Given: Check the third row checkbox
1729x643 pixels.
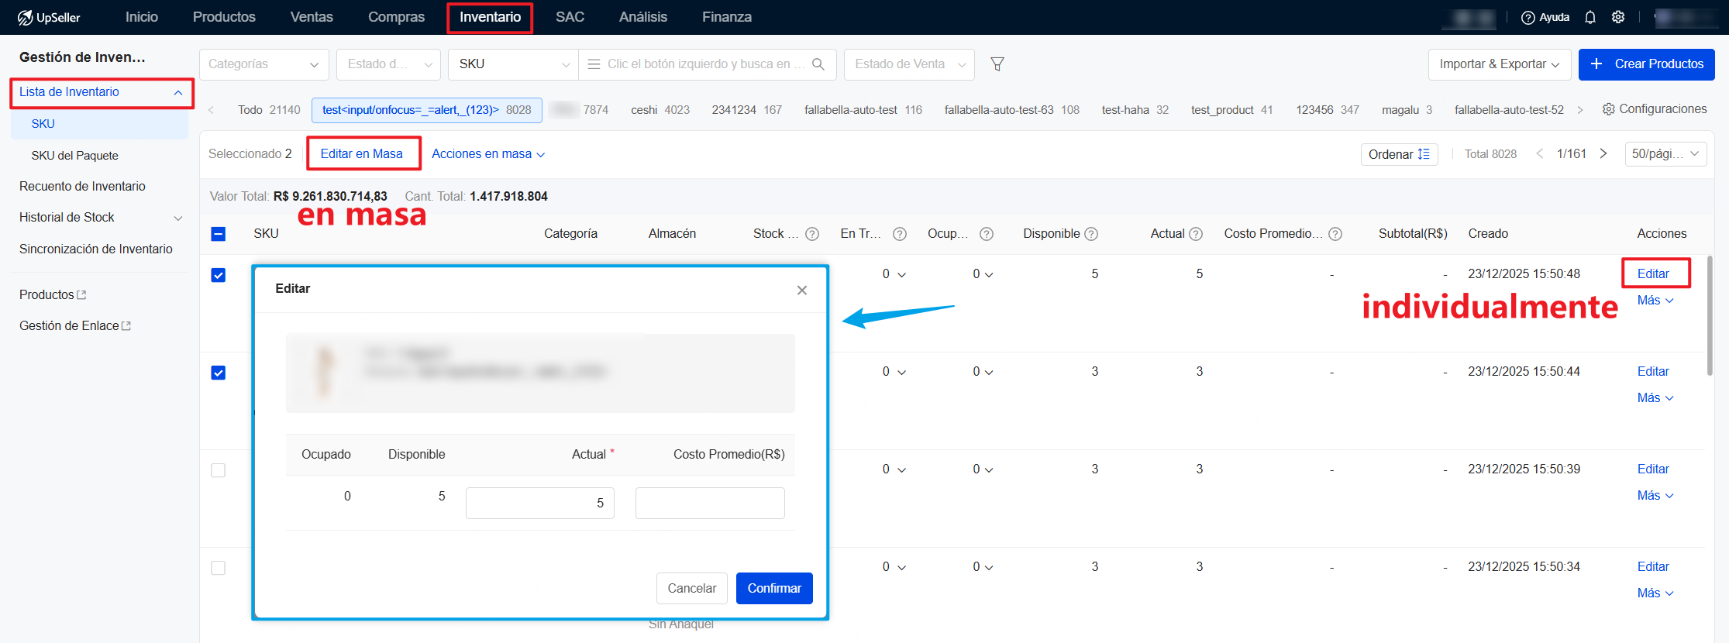Looking at the screenshot, I should (219, 470).
